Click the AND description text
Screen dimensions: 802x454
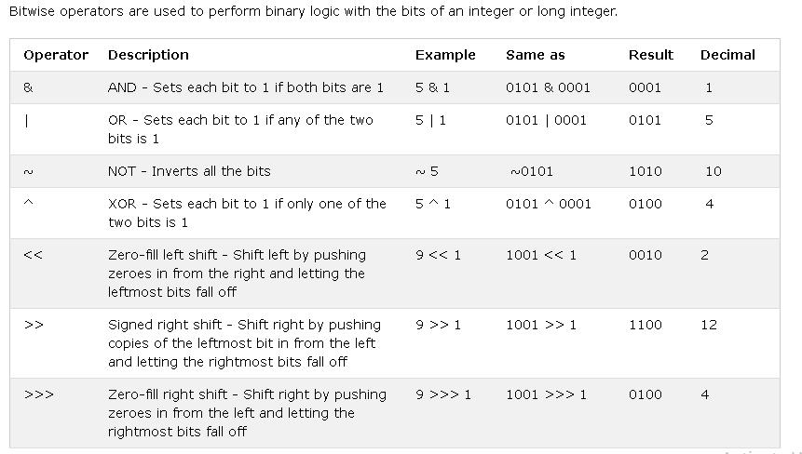click(246, 87)
